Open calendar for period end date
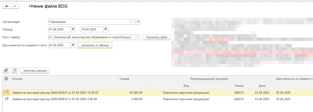 click(105, 30)
